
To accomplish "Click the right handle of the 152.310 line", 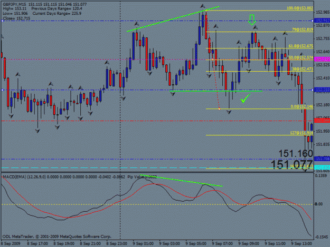I will [x=313, y=90].
